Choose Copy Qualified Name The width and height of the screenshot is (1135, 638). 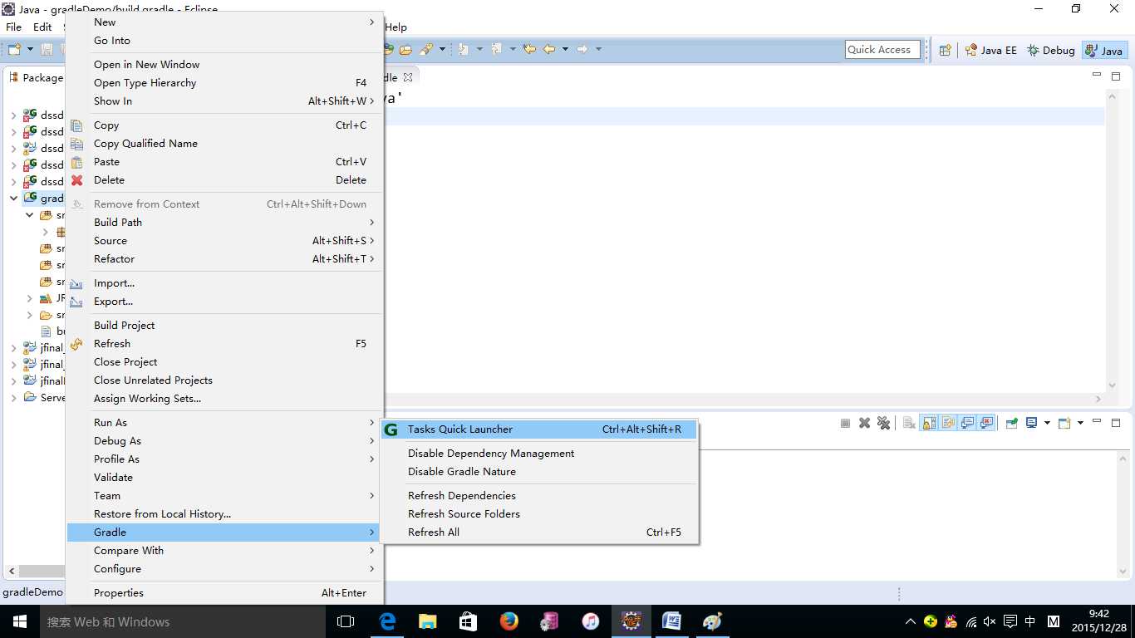224,144
